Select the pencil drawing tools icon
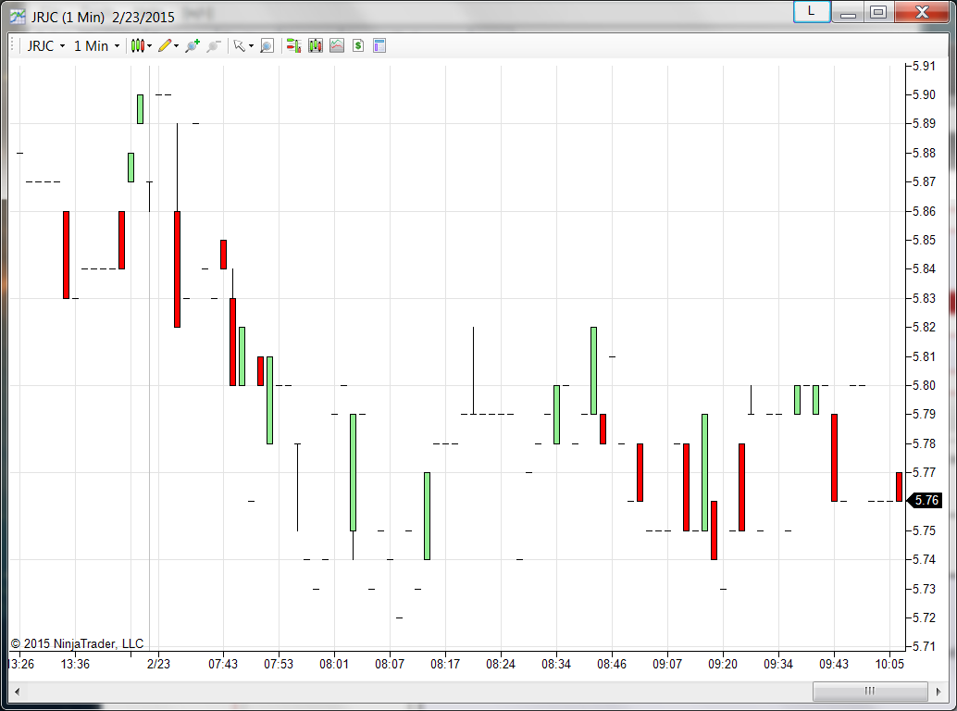Screen dimensions: 957x711 click(x=165, y=45)
